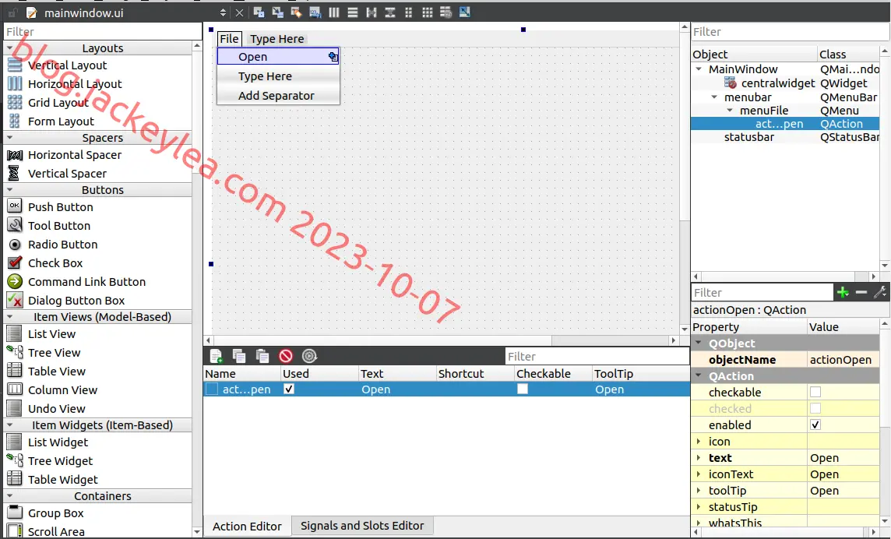891x539 pixels.
Task: Click the New action icon in Action Editor
Action: point(216,357)
